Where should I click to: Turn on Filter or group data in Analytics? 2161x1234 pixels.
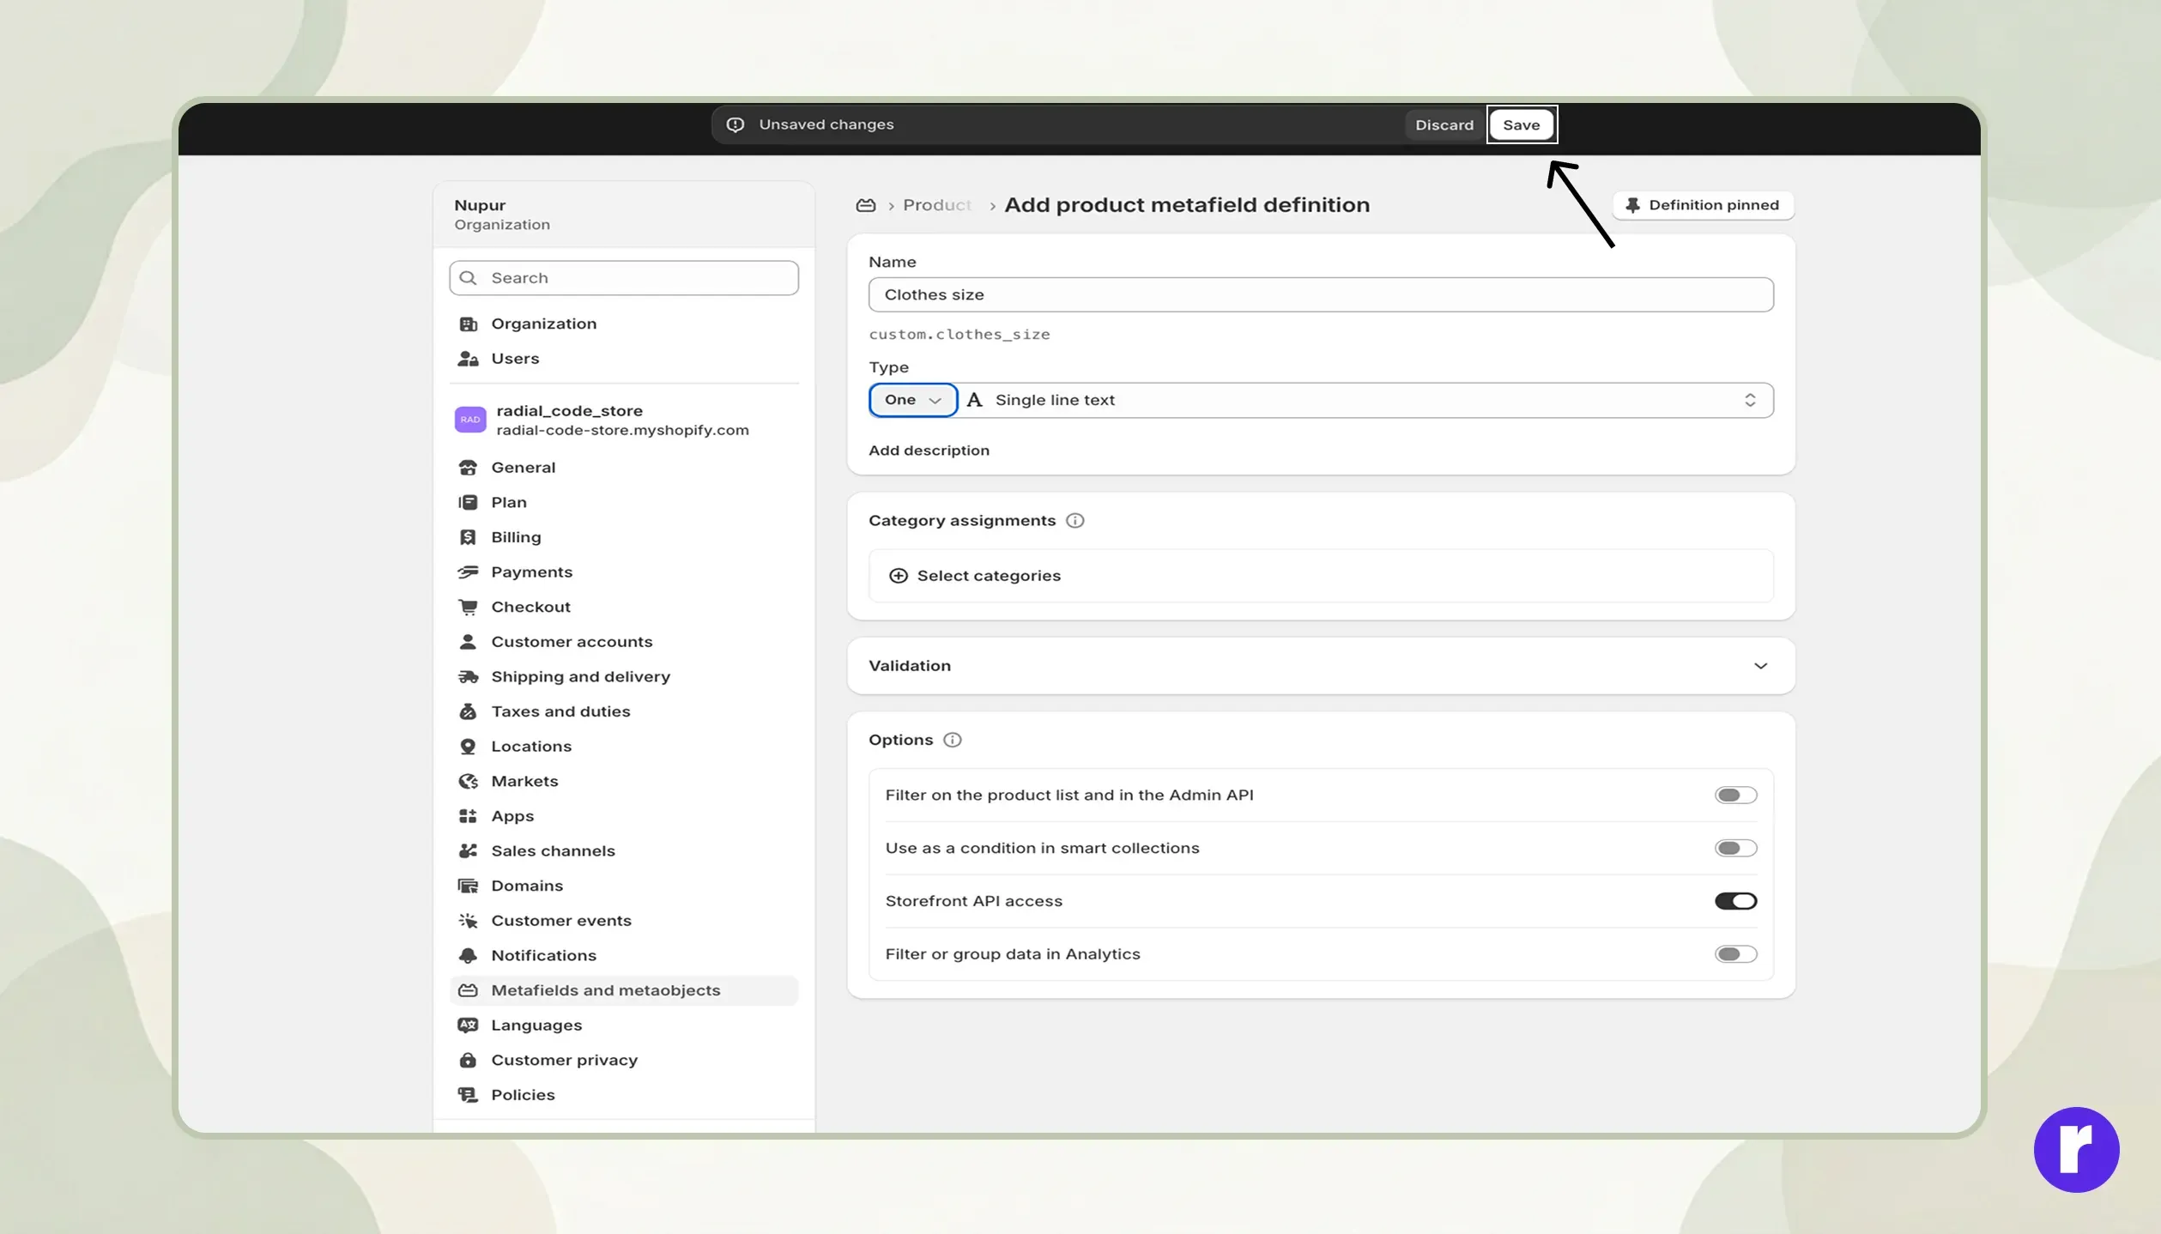pyautogui.click(x=1735, y=954)
